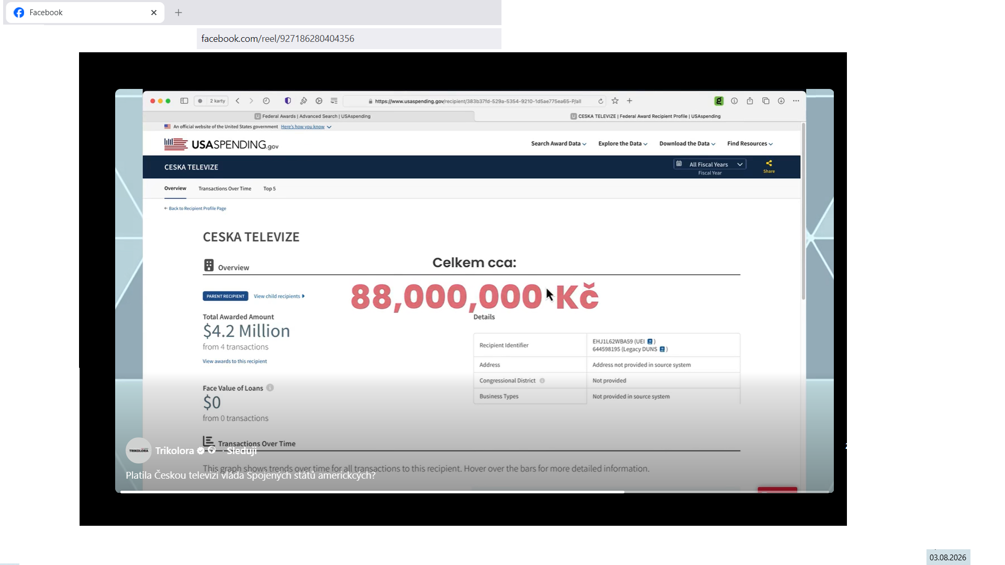This screenshot has width=1005, height=565.
Task: Click the Face Value of Loans info icon
Action: (x=270, y=388)
